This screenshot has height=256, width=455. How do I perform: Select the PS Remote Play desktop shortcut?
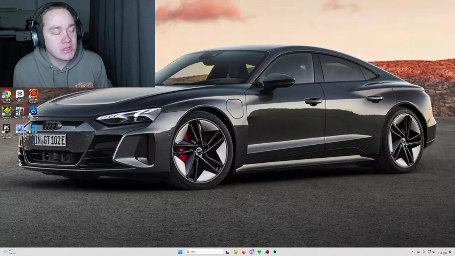coord(33,114)
